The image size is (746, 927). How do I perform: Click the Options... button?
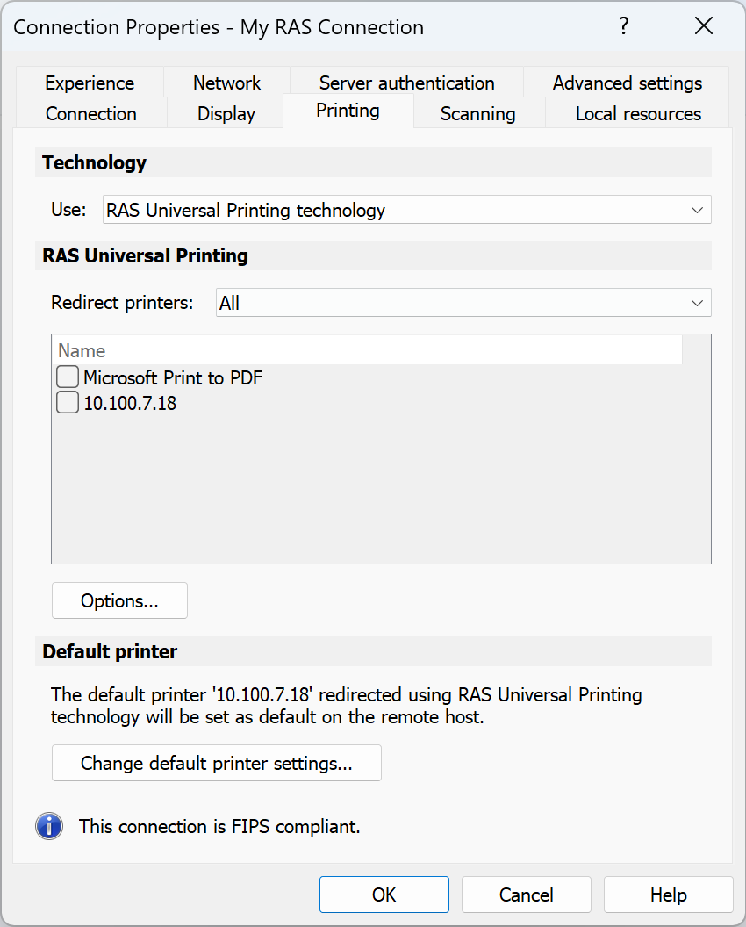[x=119, y=601]
